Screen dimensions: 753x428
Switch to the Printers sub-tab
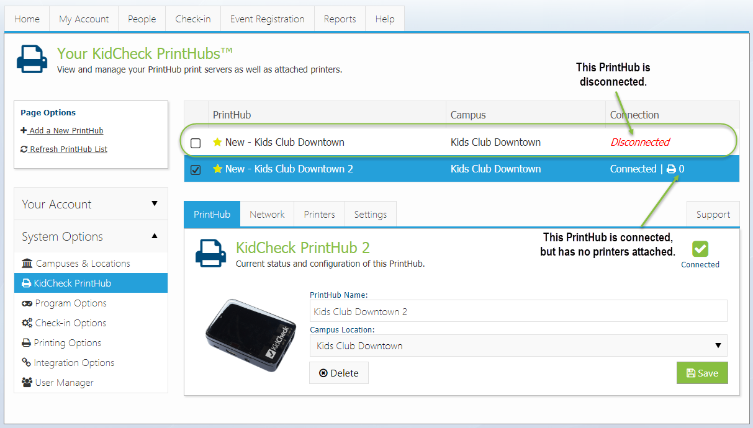coord(320,215)
